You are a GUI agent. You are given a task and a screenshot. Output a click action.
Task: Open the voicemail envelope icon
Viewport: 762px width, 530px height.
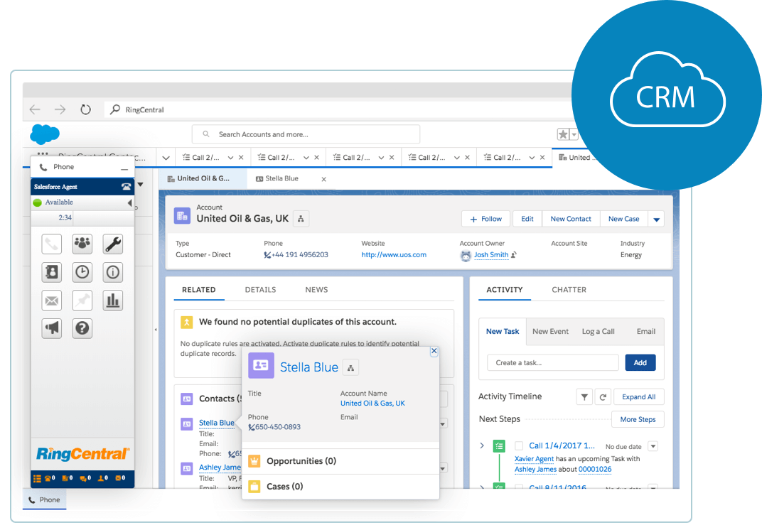[x=51, y=301]
